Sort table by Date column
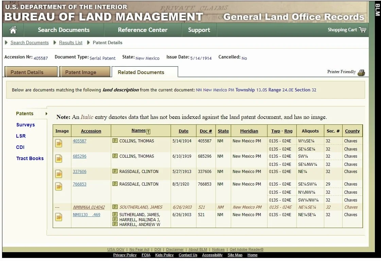 pyautogui.click(x=184, y=131)
